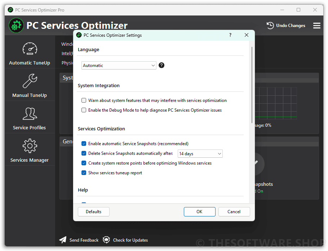Click the Language section heading
Viewport: 328px width, 251px height.
(x=88, y=50)
